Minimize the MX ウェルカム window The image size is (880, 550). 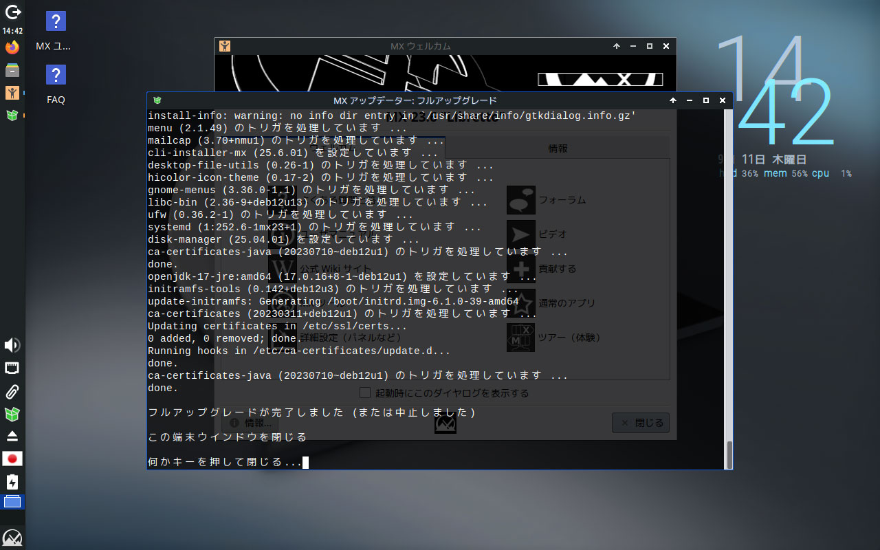633,46
